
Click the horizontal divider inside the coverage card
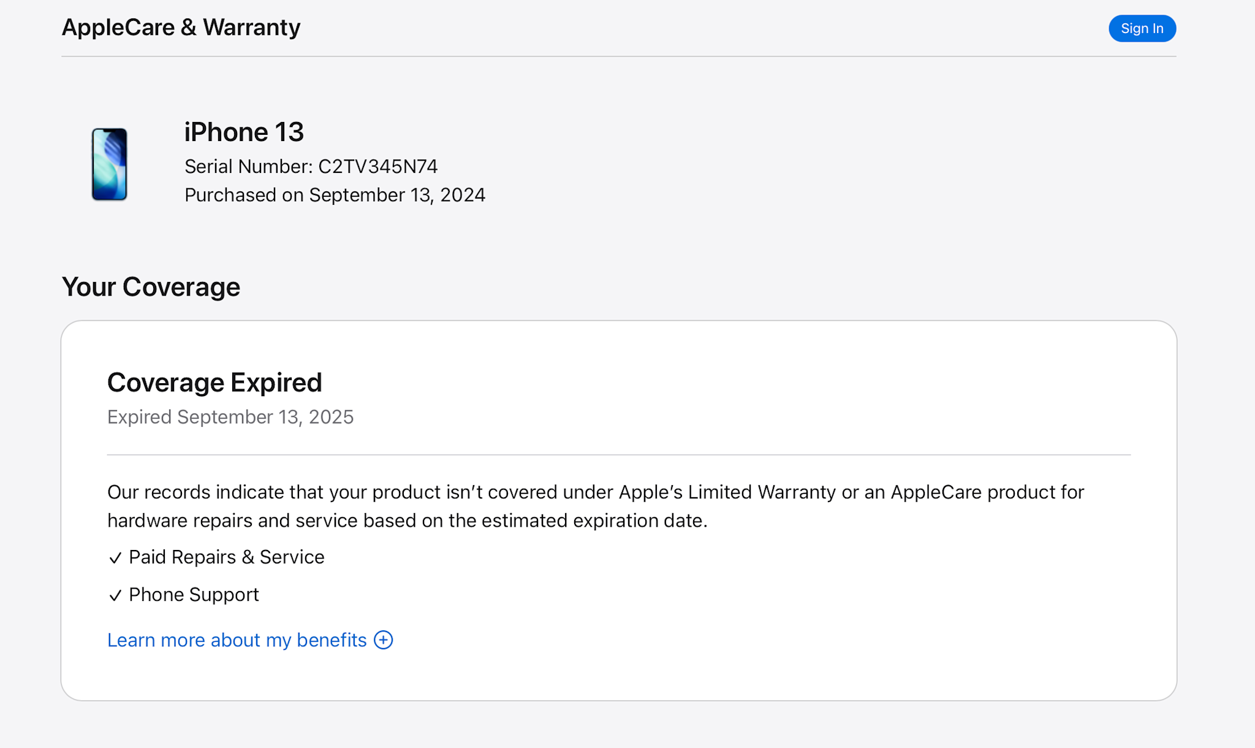(x=619, y=455)
